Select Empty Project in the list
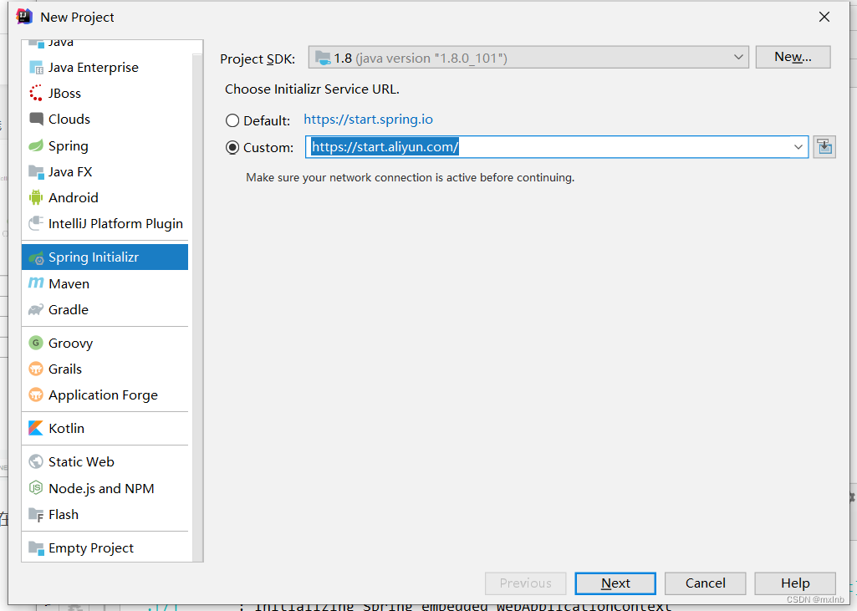Viewport: 857px width, 611px height. (105, 547)
